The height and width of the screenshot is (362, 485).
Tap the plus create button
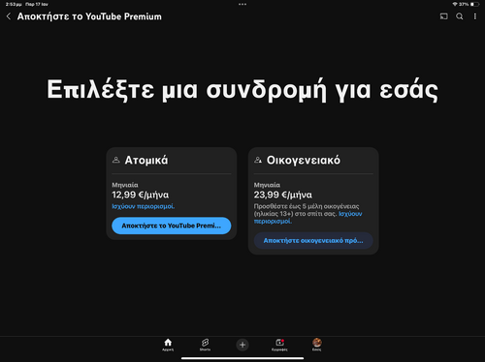tap(242, 345)
